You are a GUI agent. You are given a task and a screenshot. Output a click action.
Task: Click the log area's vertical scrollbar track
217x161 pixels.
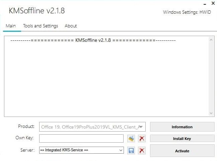(x=211, y=76)
